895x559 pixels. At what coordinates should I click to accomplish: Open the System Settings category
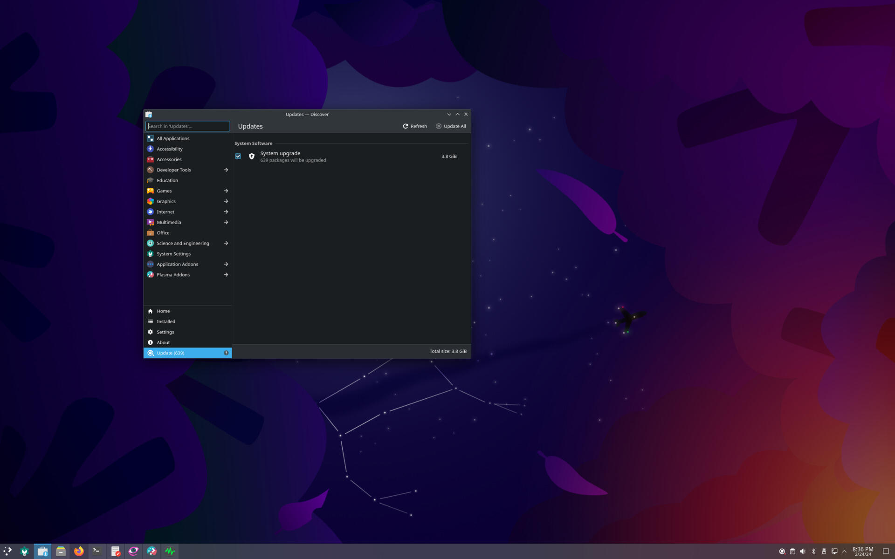(187, 254)
